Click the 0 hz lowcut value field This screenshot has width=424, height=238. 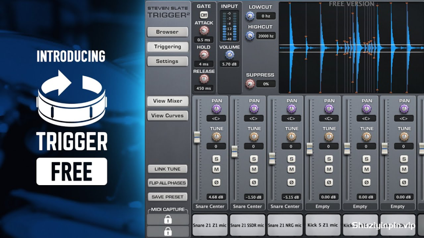click(x=266, y=16)
